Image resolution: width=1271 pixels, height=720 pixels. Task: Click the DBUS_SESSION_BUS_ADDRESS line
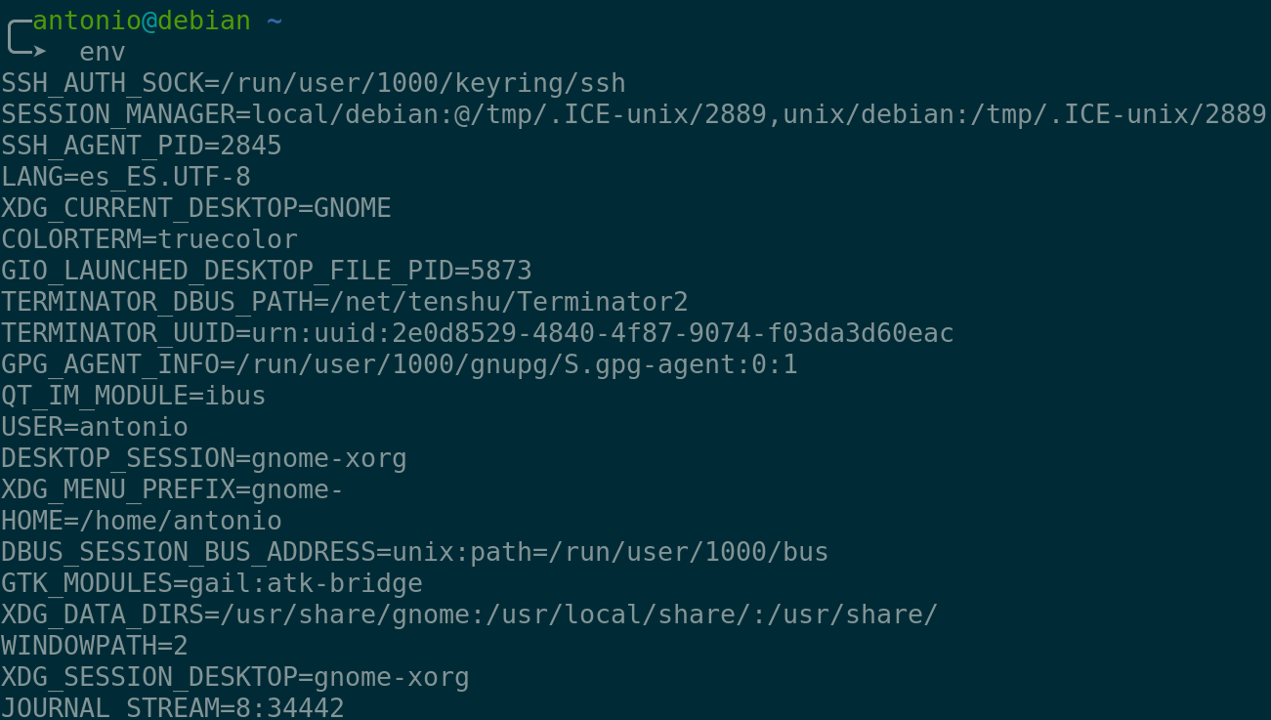click(x=414, y=552)
